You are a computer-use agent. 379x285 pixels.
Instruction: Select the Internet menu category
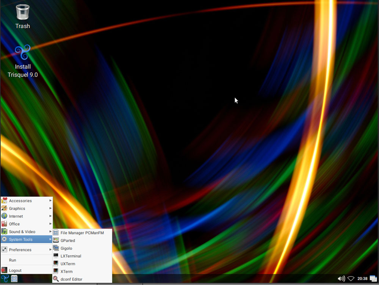(16, 216)
